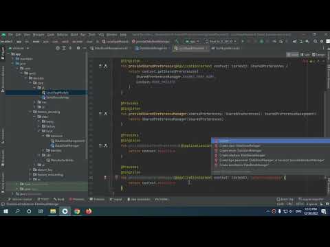Choose Create type parameter quick-fix
330x247 pixels.
pyautogui.click(x=270, y=160)
